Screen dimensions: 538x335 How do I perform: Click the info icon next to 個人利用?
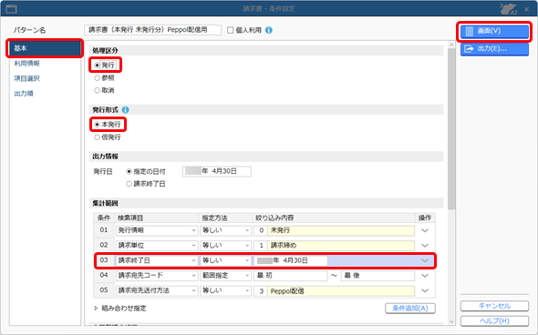pyautogui.click(x=269, y=30)
